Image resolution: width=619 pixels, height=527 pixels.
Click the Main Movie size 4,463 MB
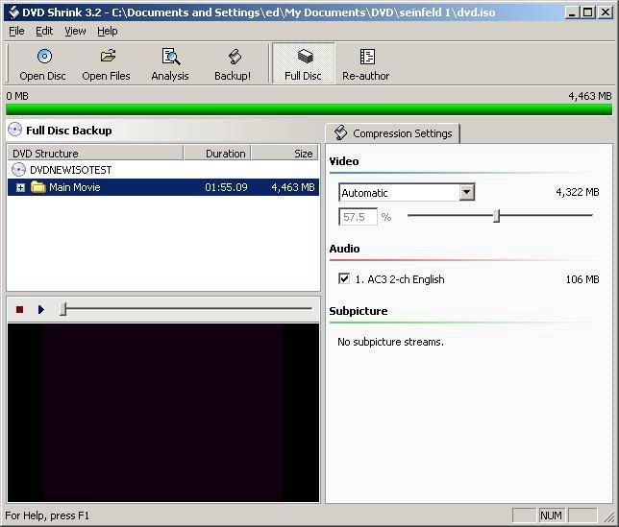[x=293, y=187]
